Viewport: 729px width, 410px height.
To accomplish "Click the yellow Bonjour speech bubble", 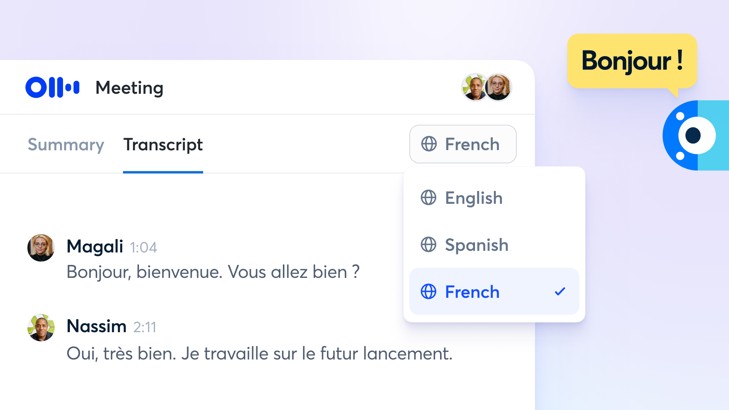I will (x=632, y=61).
